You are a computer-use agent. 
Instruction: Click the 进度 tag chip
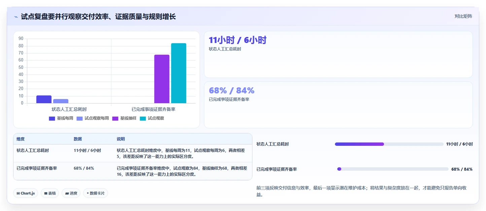71,193
